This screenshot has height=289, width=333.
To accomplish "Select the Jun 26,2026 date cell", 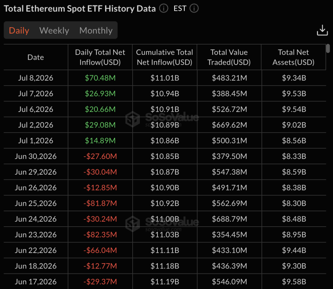I will [x=36, y=188].
